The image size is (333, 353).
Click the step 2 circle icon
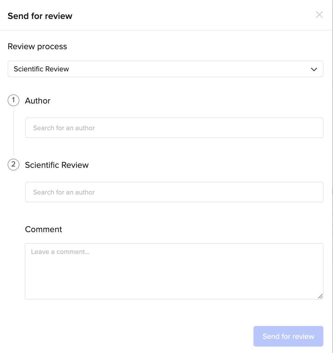click(x=13, y=165)
